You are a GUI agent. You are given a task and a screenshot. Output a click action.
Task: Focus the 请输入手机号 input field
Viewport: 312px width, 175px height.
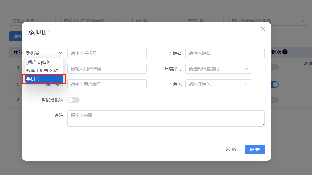(x=107, y=53)
